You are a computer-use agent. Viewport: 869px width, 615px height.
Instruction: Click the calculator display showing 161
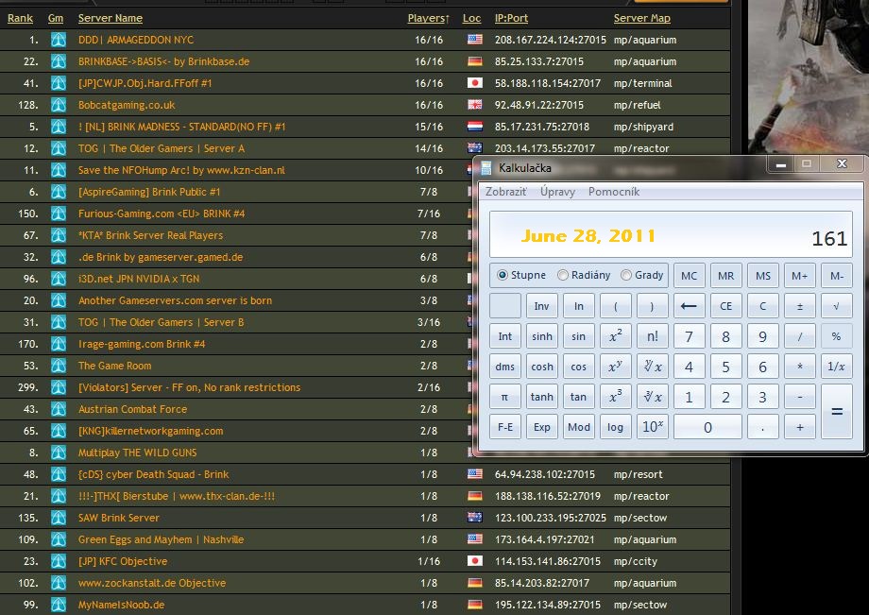[670, 236]
